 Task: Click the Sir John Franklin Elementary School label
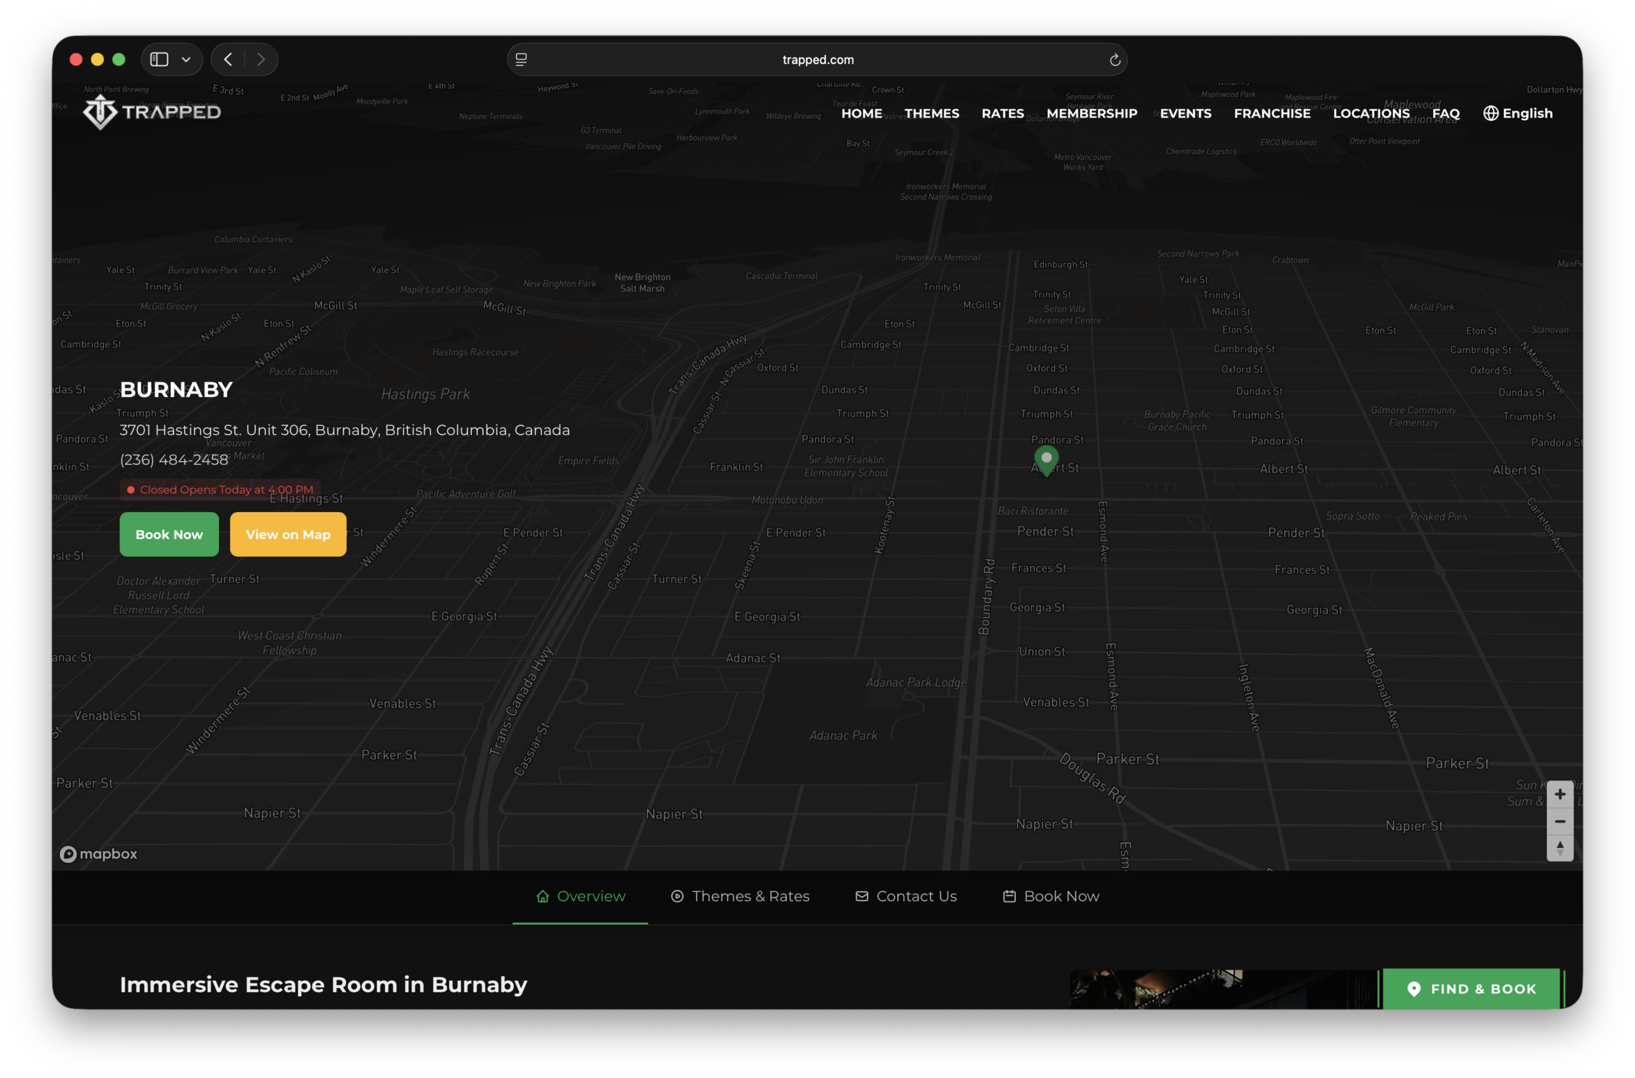(x=846, y=466)
